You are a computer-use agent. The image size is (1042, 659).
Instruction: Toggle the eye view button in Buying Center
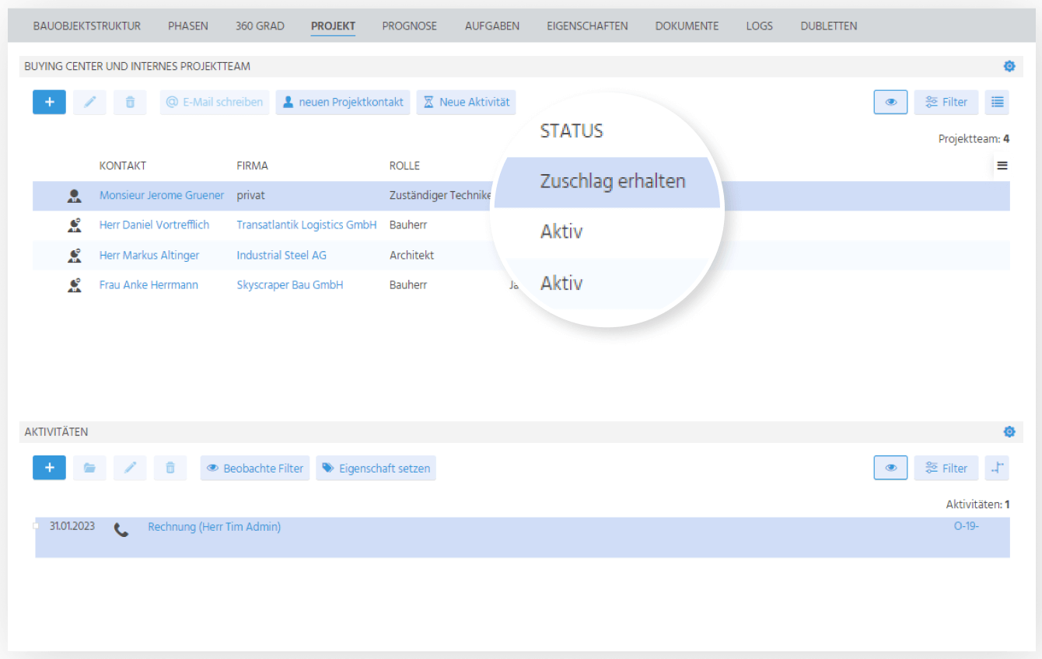click(x=890, y=102)
